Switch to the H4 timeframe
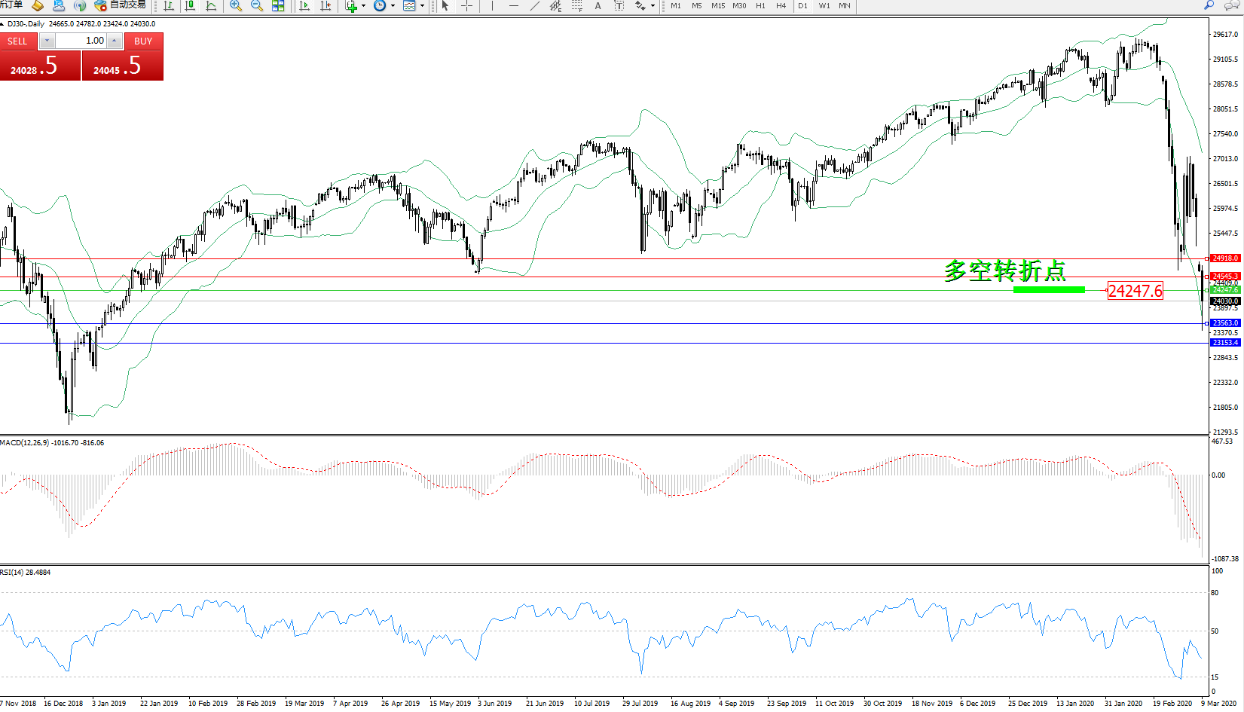This screenshot has height=712, width=1244. (781, 6)
